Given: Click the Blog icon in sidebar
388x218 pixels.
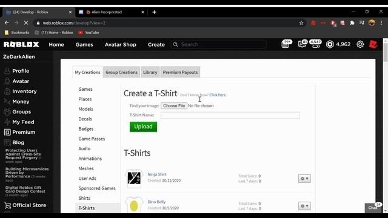Looking at the screenshot, I should pos(7,142).
